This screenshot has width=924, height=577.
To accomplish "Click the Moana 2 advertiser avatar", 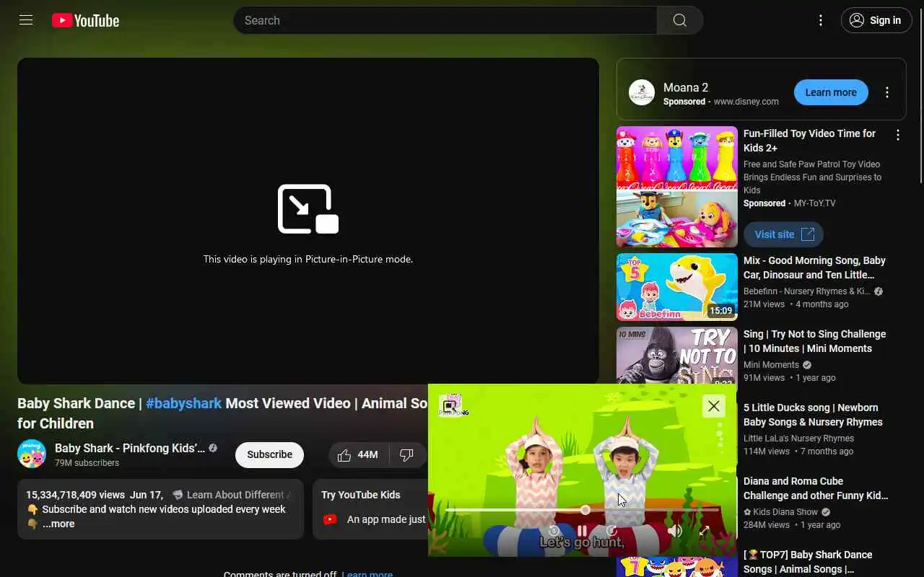I will point(642,92).
